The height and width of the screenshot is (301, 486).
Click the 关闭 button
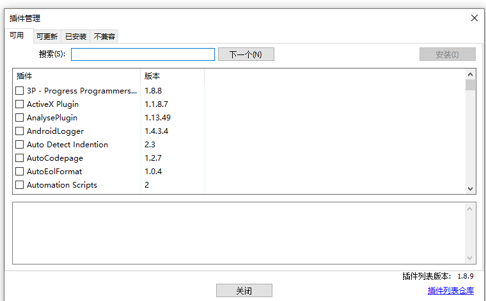pos(244,291)
